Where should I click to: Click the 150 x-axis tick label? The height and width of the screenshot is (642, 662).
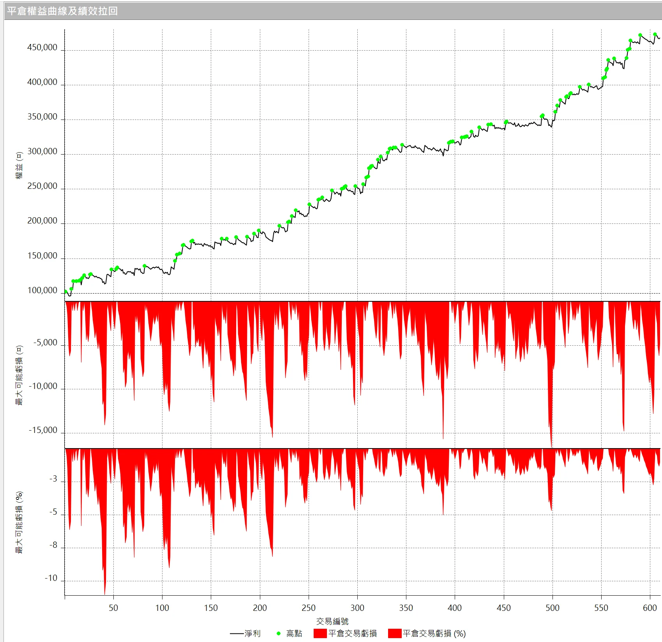(211, 608)
